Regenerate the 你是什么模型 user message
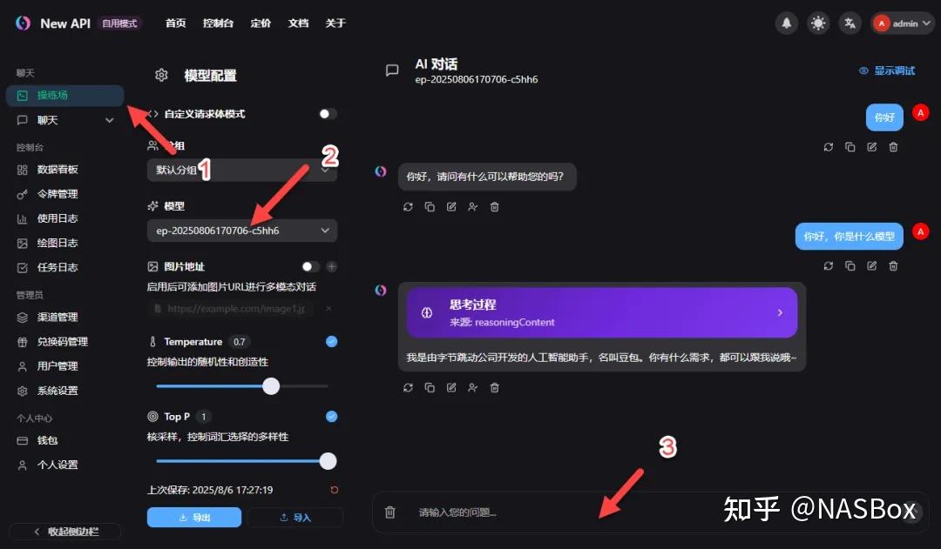This screenshot has height=549, width=941. pos(829,266)
